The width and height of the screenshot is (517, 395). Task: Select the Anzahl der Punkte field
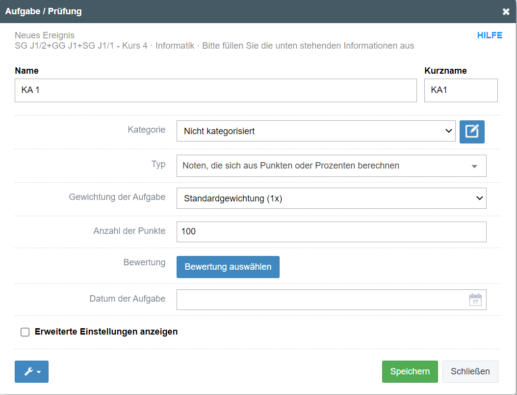click(x=331, y=231)
